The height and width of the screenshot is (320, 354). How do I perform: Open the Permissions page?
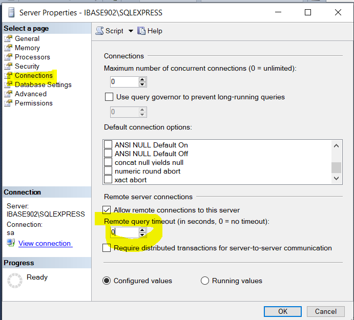pyautogui.click(x=33, y=103)
